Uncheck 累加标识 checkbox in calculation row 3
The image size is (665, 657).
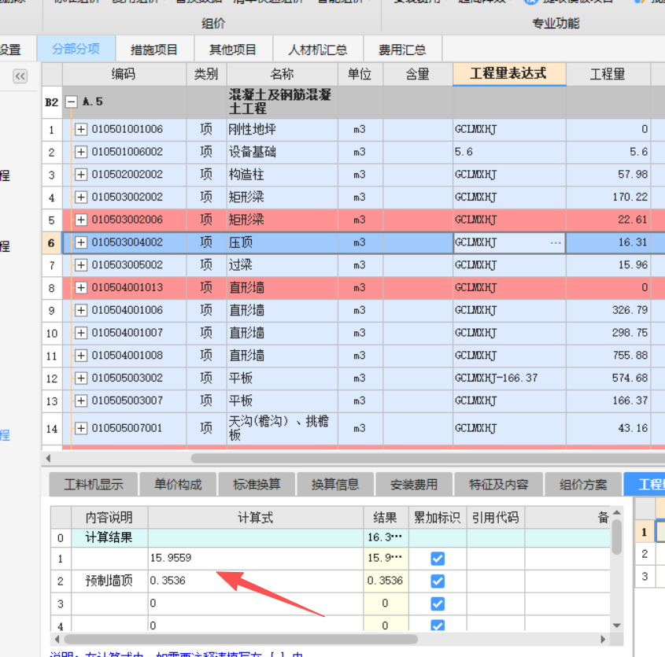(x=438, y=603)
